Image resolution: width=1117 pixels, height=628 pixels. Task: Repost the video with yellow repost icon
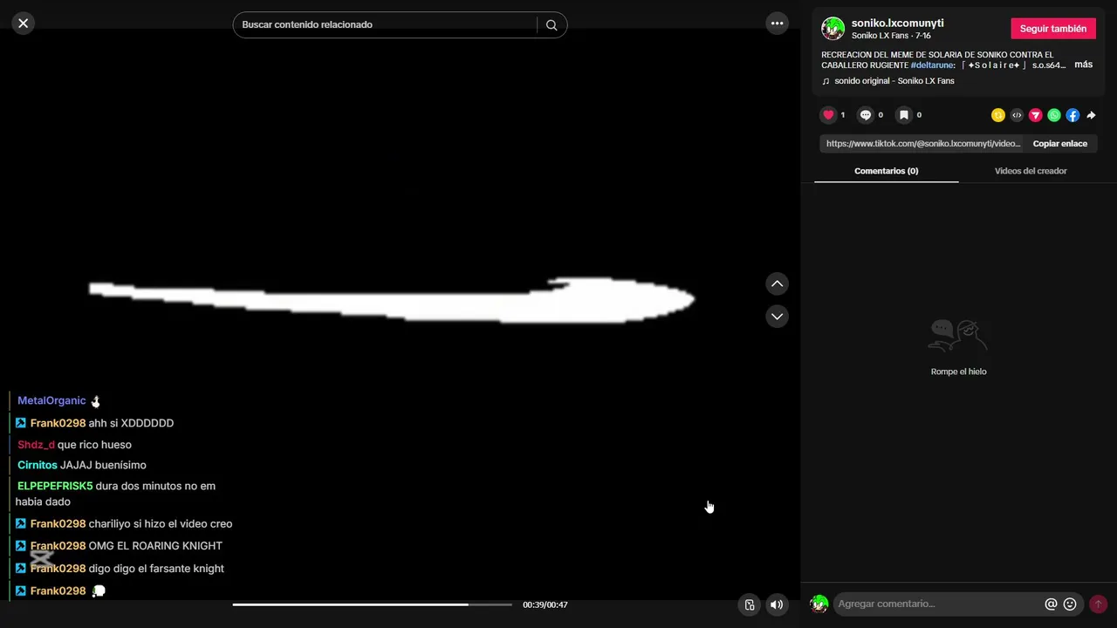pyautogui.click(x=998, y=115)
